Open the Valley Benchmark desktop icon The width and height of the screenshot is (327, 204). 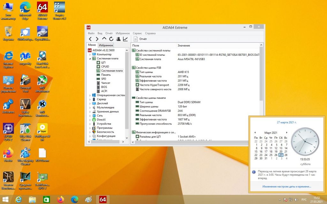(25, 108)
